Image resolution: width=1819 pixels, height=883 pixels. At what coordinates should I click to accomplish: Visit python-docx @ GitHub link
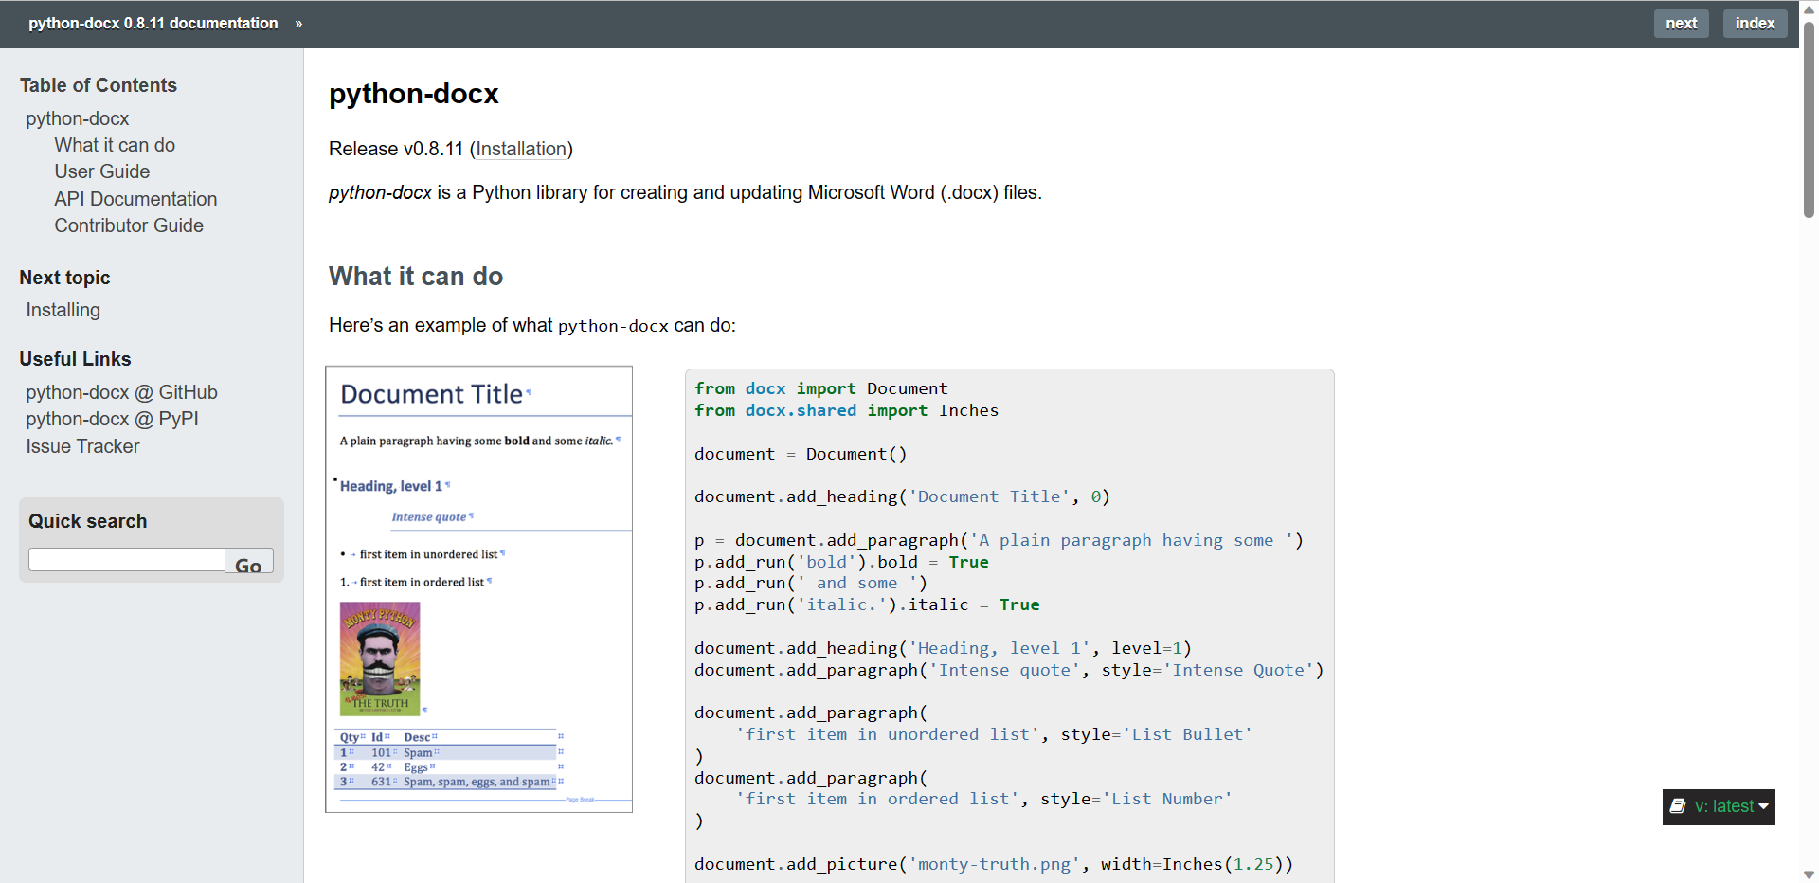[x=121, y=392]
